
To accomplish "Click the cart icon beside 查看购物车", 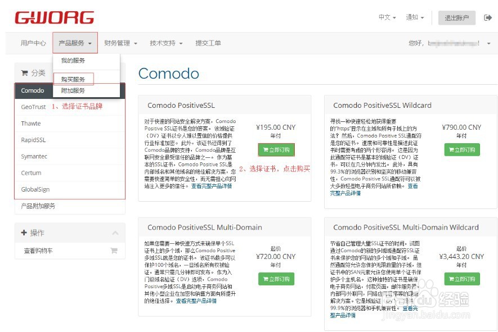I will [114, 251].
